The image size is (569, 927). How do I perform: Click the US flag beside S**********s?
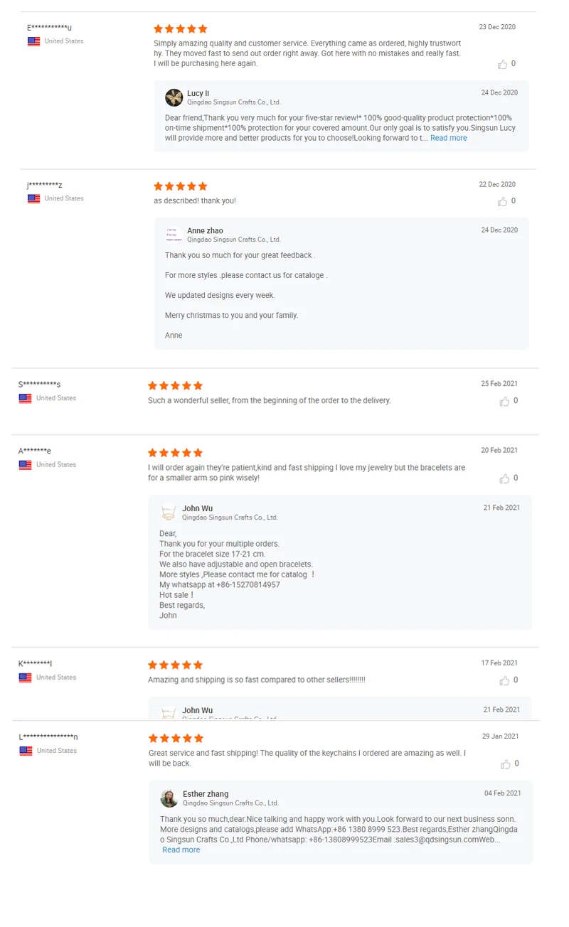[26, 398]
